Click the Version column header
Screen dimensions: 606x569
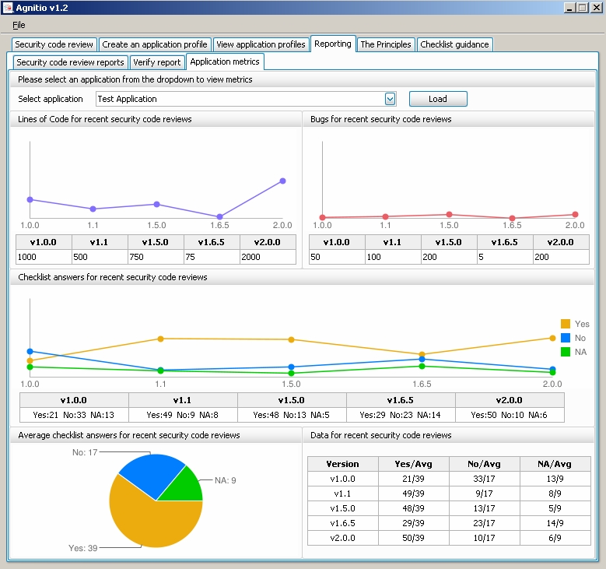click(x=343, y=464)
